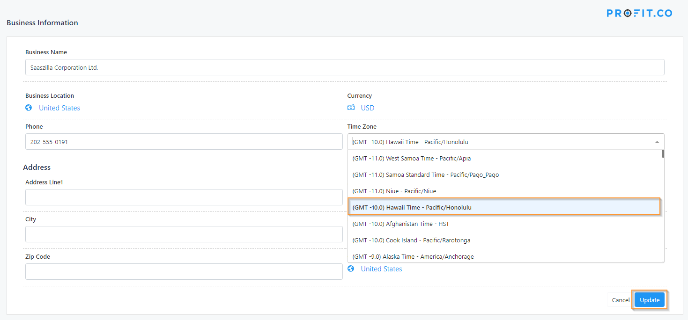Pick Alaska Time - America/Anchorage option

pos(413,256)
